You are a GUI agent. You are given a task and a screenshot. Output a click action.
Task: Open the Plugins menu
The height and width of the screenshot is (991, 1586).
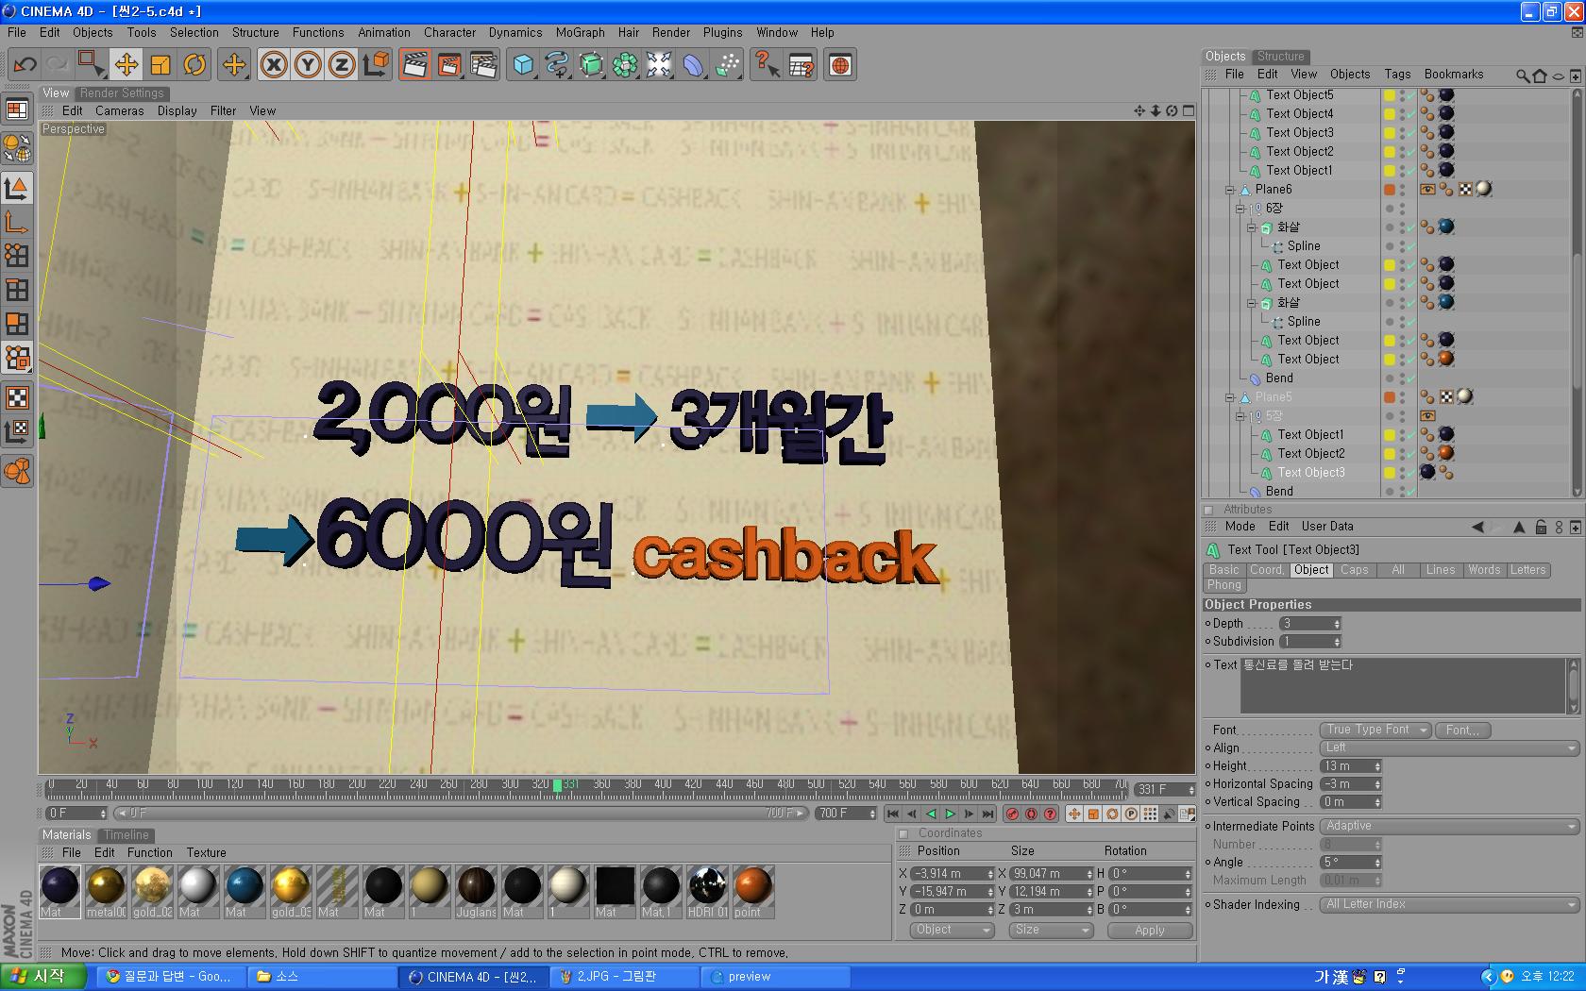722,32
